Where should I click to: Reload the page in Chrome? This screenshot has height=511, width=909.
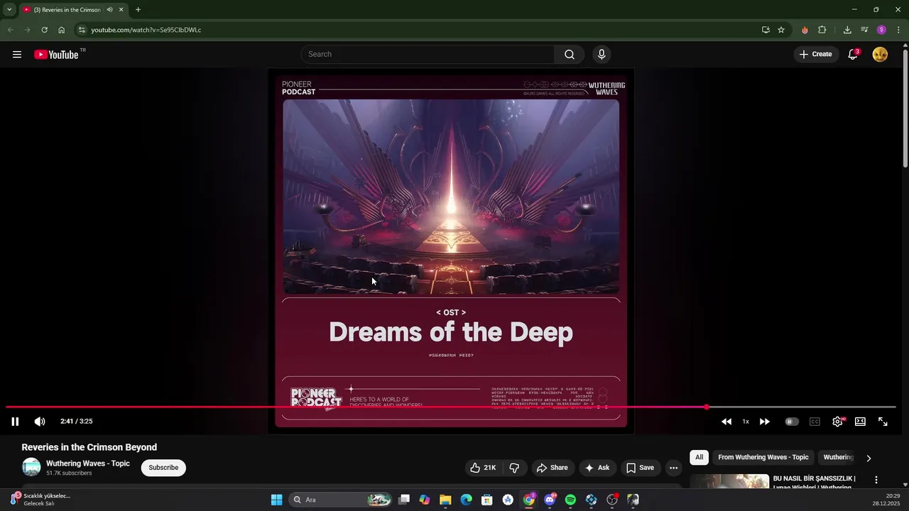click(x=44, y=30)
